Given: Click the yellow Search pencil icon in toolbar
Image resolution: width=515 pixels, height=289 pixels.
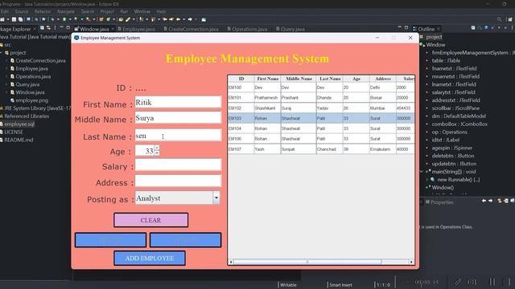Looking at the screenshot, I should coord(128,19).
